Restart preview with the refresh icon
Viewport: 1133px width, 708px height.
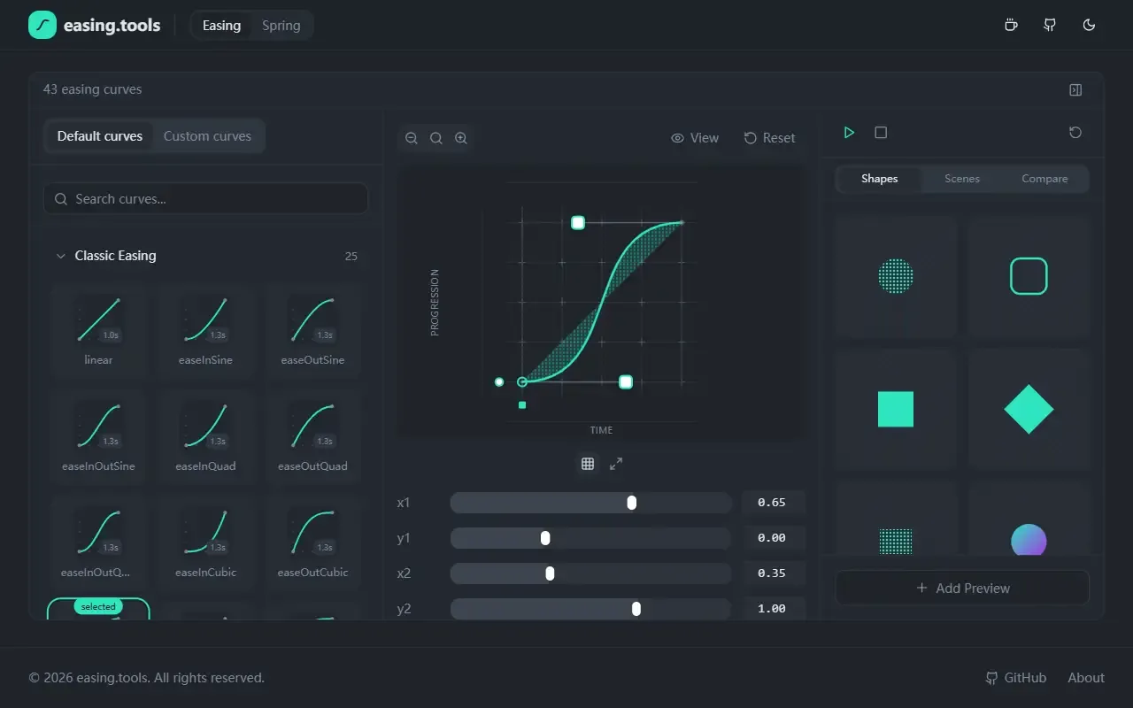[x=1075, y=132]
